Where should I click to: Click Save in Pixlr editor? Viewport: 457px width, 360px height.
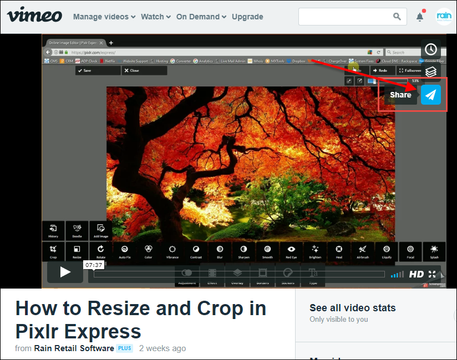[x=98, y=70]
